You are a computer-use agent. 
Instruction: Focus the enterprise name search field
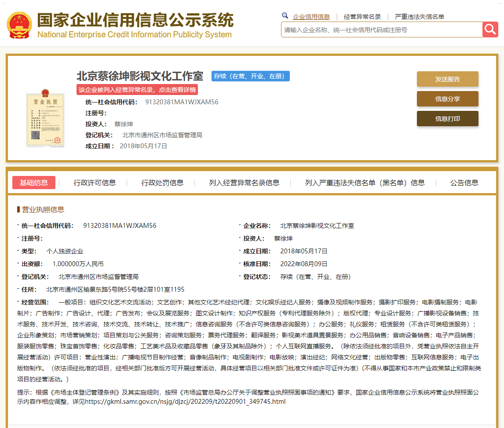[382, 29]
